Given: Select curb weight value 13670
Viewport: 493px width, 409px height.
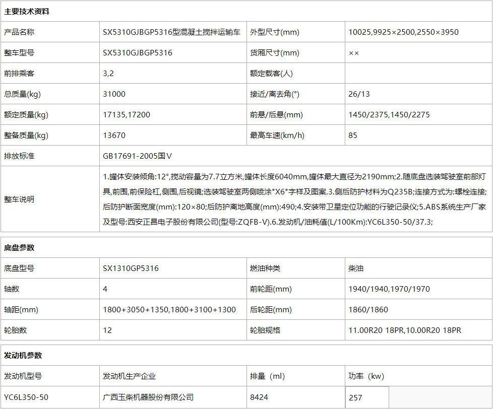Looking at the screenshot, I should pos(114,135).
